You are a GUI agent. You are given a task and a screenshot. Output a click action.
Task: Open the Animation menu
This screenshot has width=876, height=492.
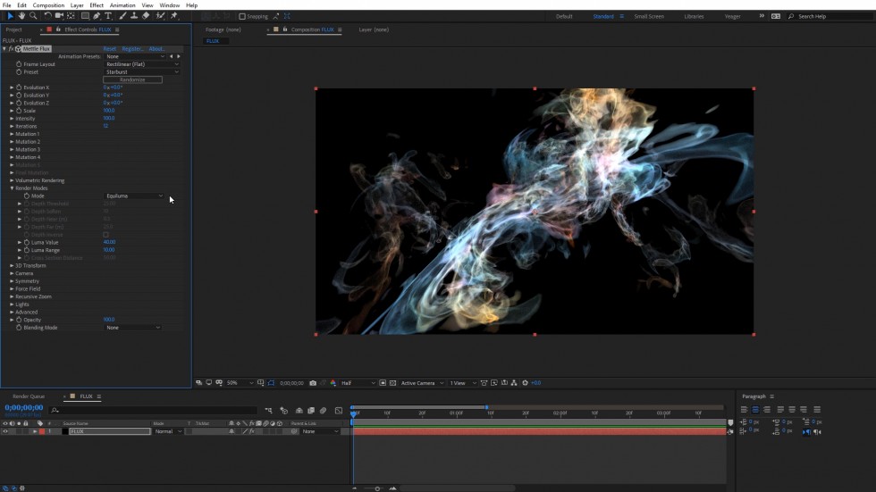click(122, 5)
